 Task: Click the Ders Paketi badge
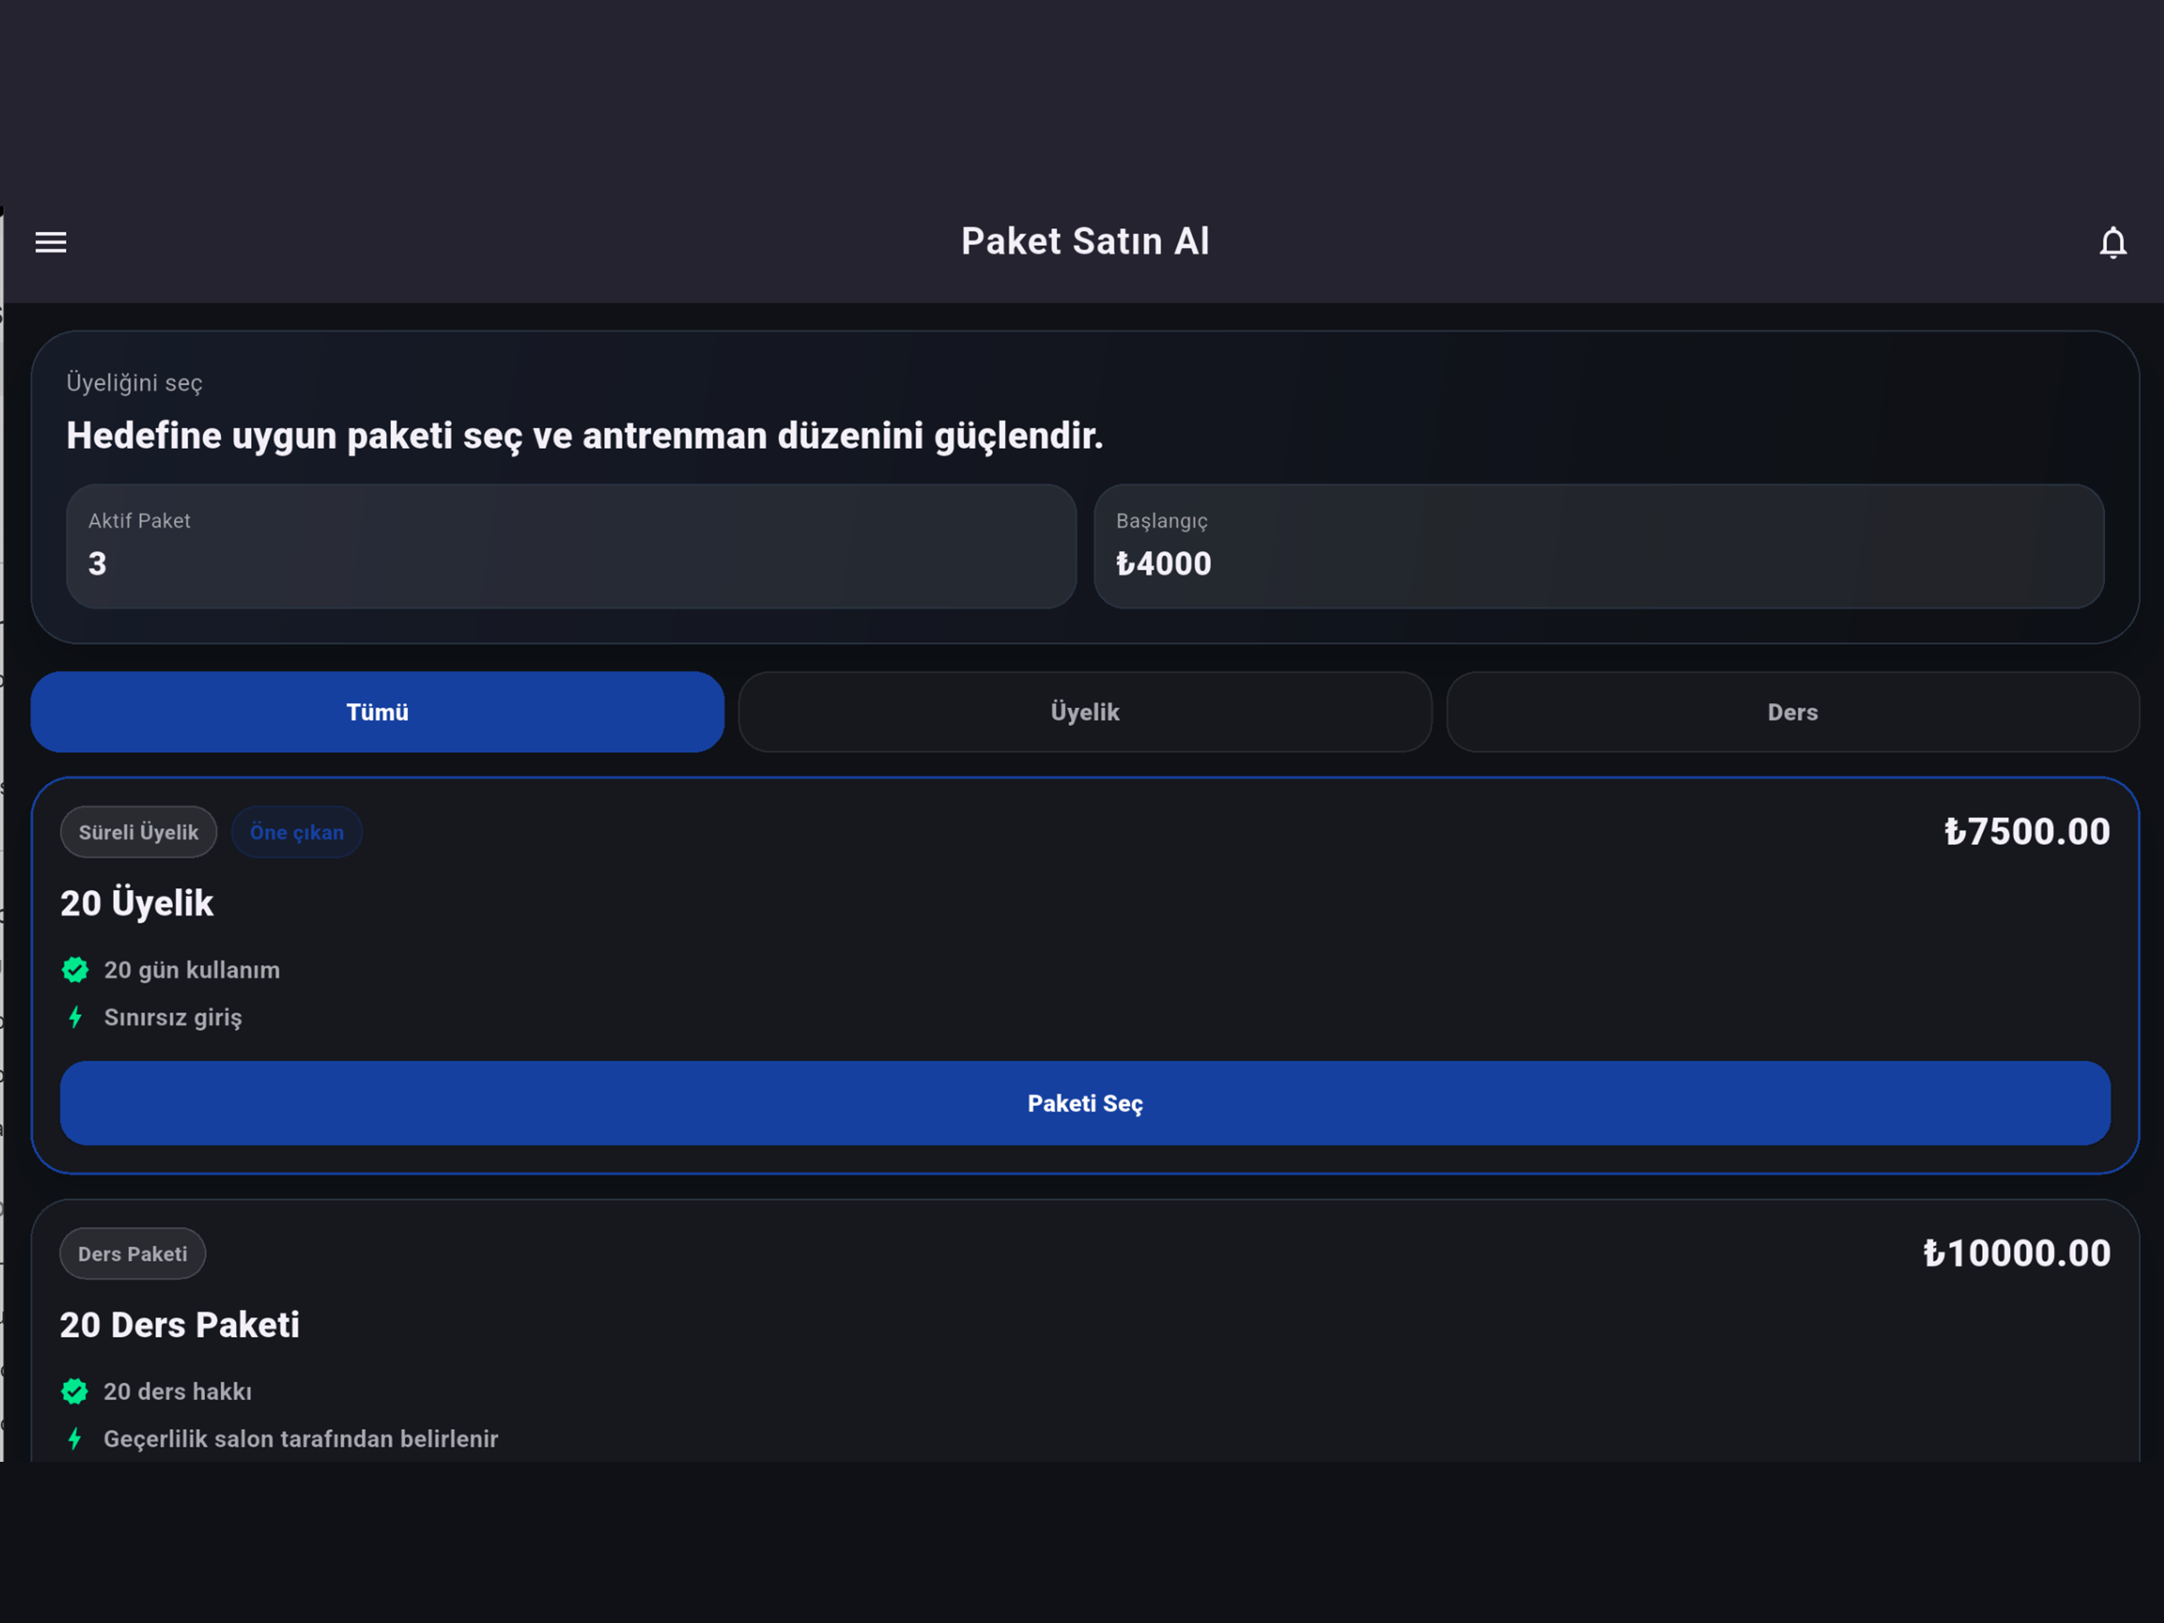pyautogui.click(x=133, y=1254)
